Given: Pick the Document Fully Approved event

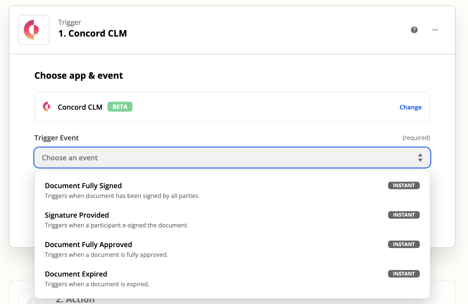Looking at the screenshot, I should (88, 245).
